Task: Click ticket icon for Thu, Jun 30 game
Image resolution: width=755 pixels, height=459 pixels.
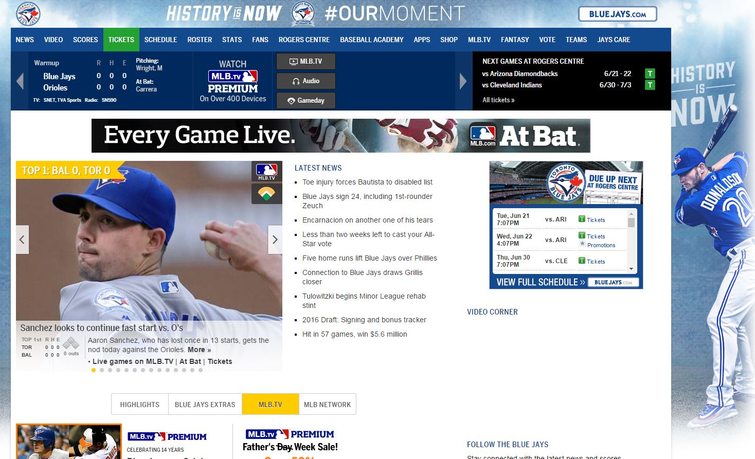Action: click(x=582, y=261)
